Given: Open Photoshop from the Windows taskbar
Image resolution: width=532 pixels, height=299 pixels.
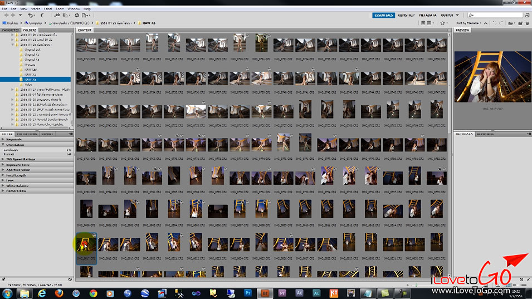Looking at the screenshot, I should coord(248,293).
